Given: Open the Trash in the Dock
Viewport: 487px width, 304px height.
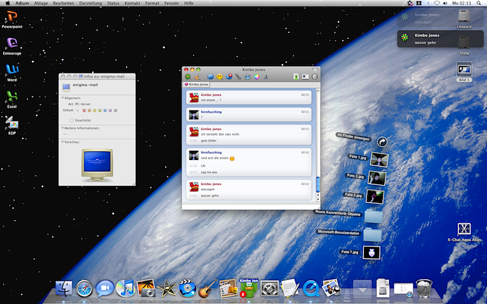Looking at the screenshot, I should tap(424, 288).
